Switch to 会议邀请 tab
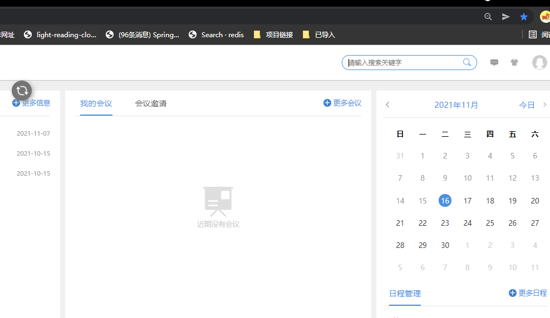This screenshot has height=318, width=550. 151,103
